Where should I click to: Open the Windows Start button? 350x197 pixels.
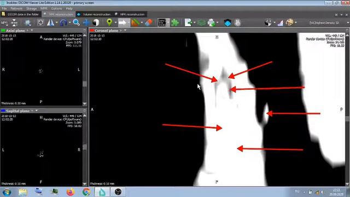[7, 192]
